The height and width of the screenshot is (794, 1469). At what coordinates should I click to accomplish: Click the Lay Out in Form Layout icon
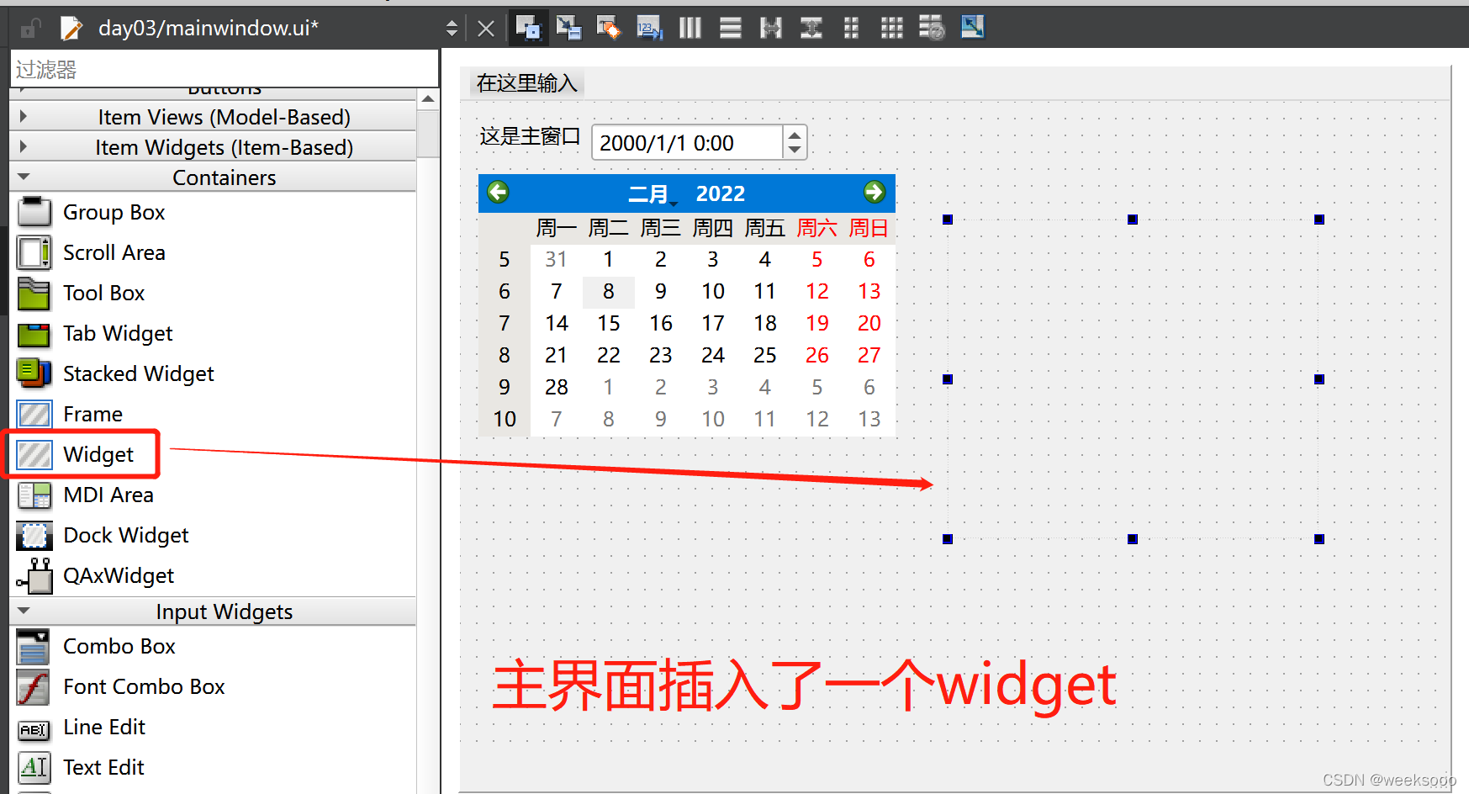click(850, 27)
